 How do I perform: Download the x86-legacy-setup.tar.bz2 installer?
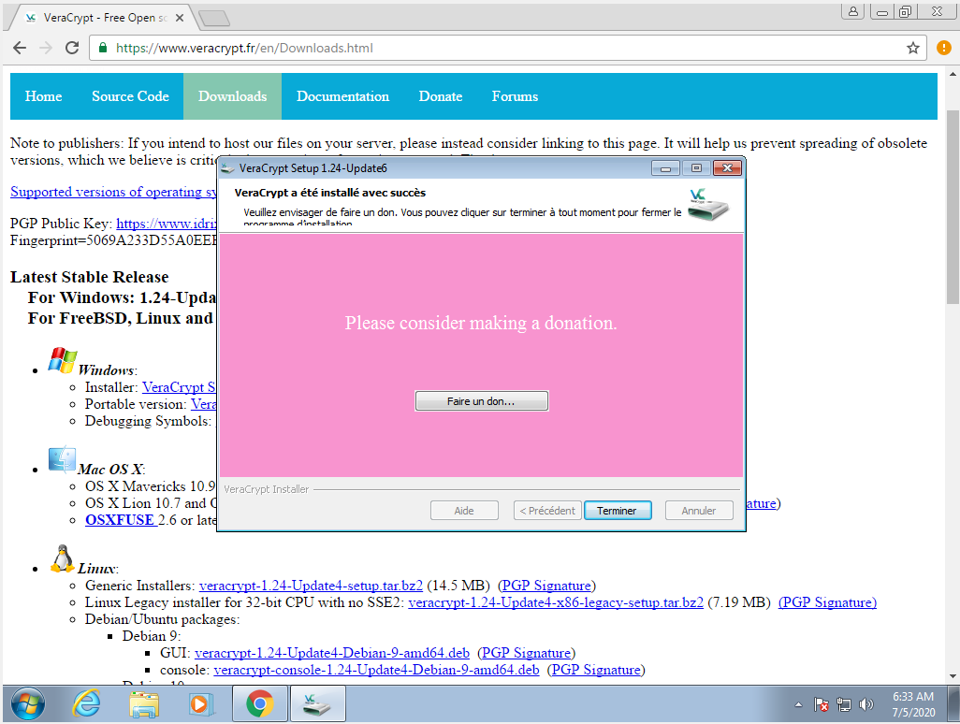click(x=556, y=602)
